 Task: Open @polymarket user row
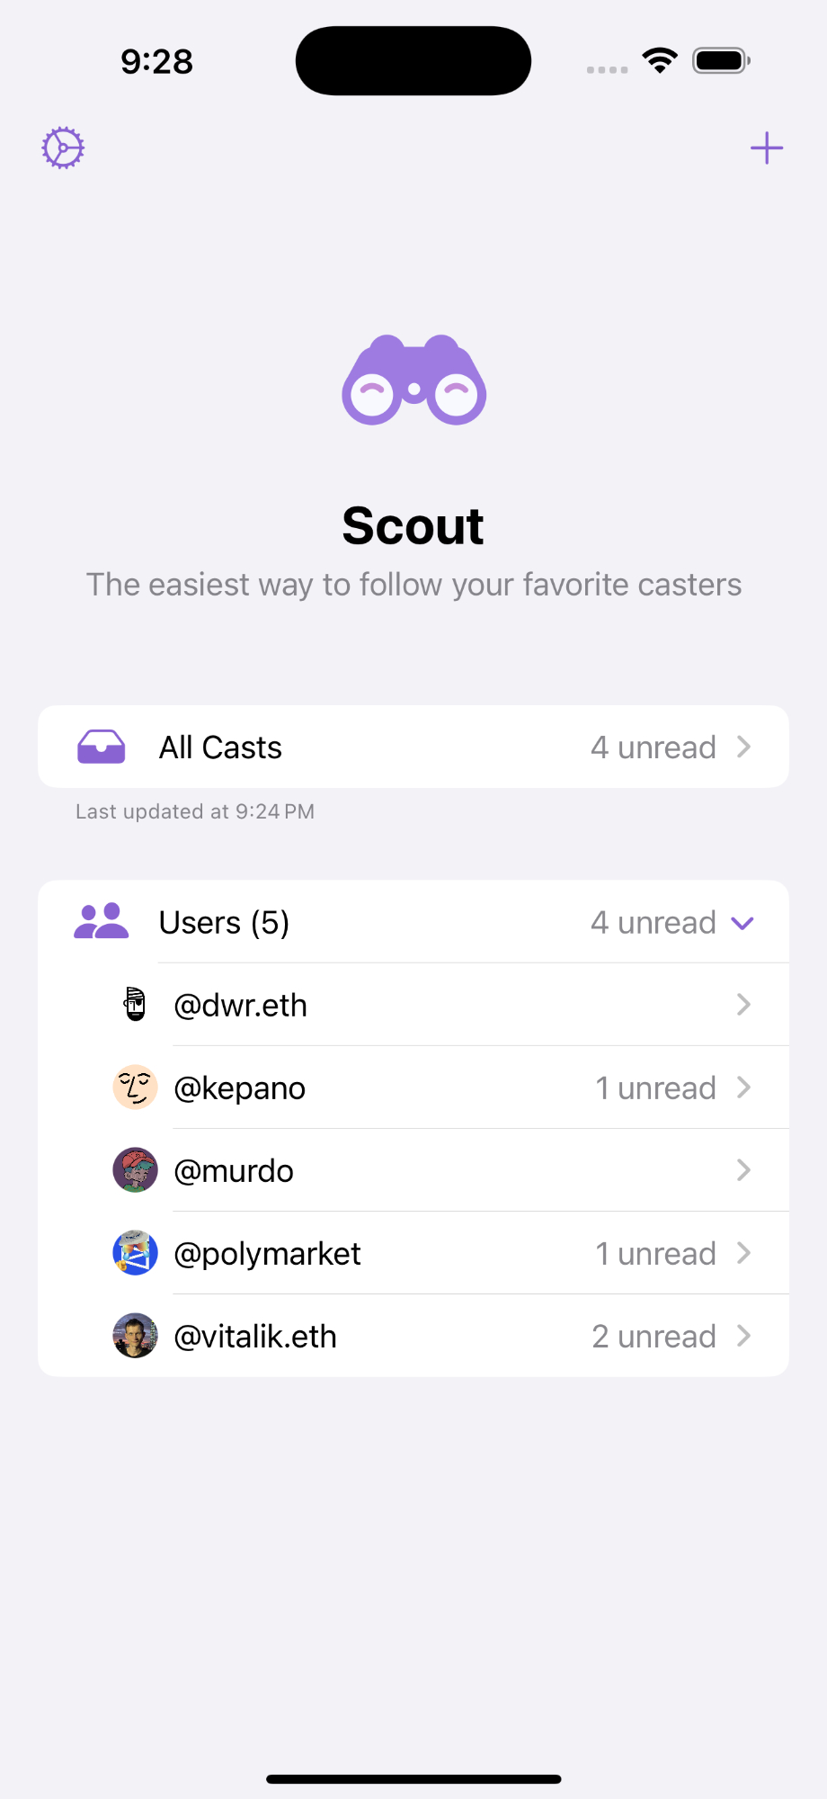(x=267, y=1254)
